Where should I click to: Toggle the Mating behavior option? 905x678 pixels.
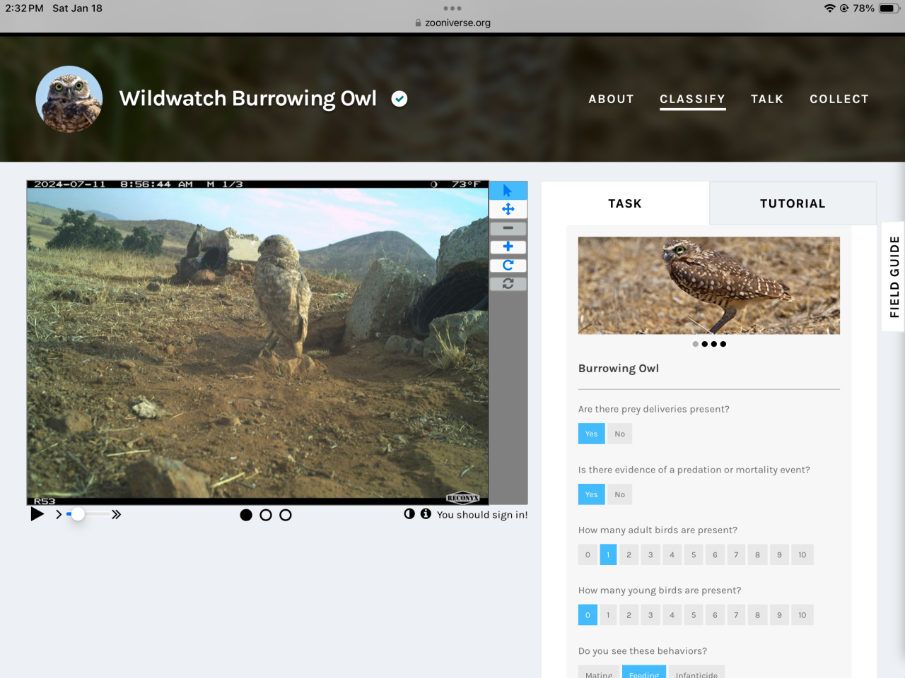[x=599, y=672]
